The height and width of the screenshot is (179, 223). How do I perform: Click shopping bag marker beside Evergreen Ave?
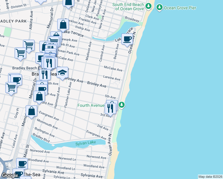[x=31, y=111]
